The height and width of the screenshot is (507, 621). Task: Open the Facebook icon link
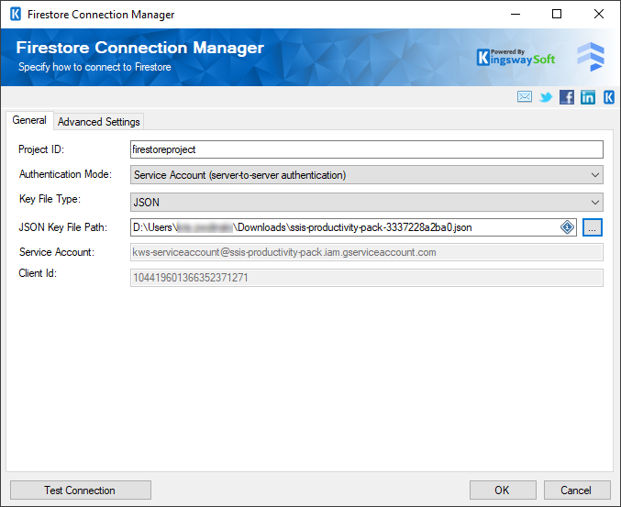pyautogui.click(x=567, y=97)
